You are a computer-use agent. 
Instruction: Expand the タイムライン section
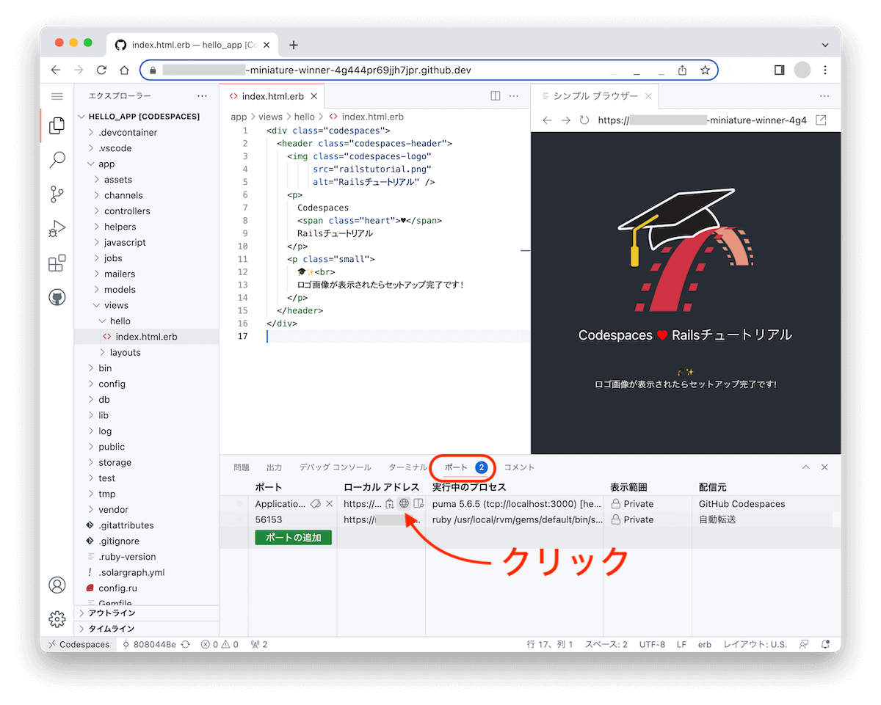147,629
